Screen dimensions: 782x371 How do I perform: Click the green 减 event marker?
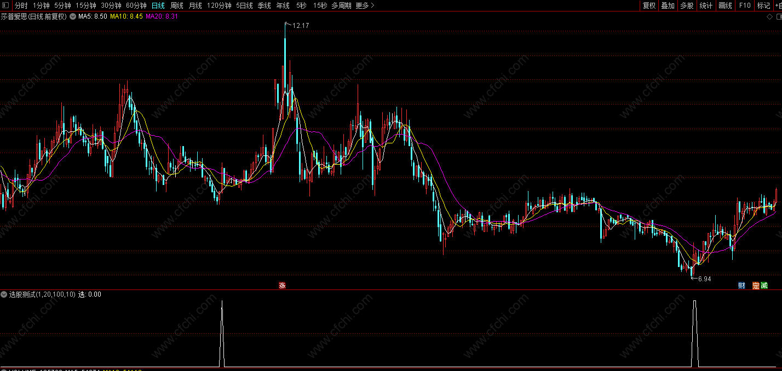click(x=764, y=285)
